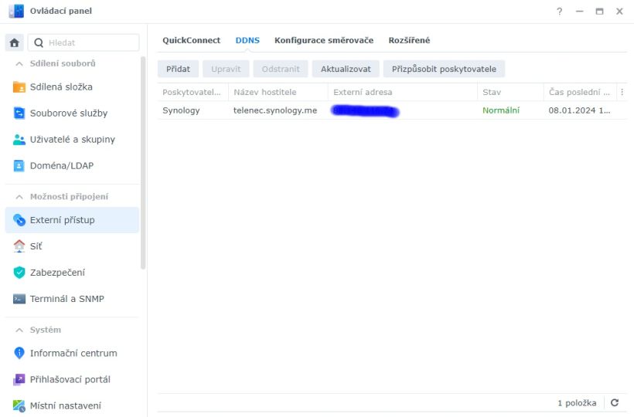
Task: Collapse the Systém section
Action: coord(19,330)
